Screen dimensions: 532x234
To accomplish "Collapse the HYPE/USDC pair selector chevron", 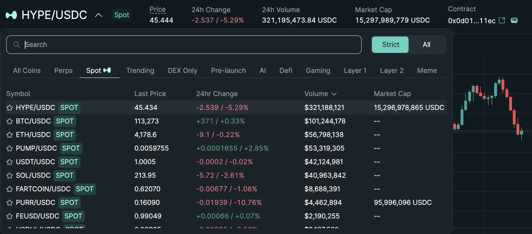I will tap(98, 15).
